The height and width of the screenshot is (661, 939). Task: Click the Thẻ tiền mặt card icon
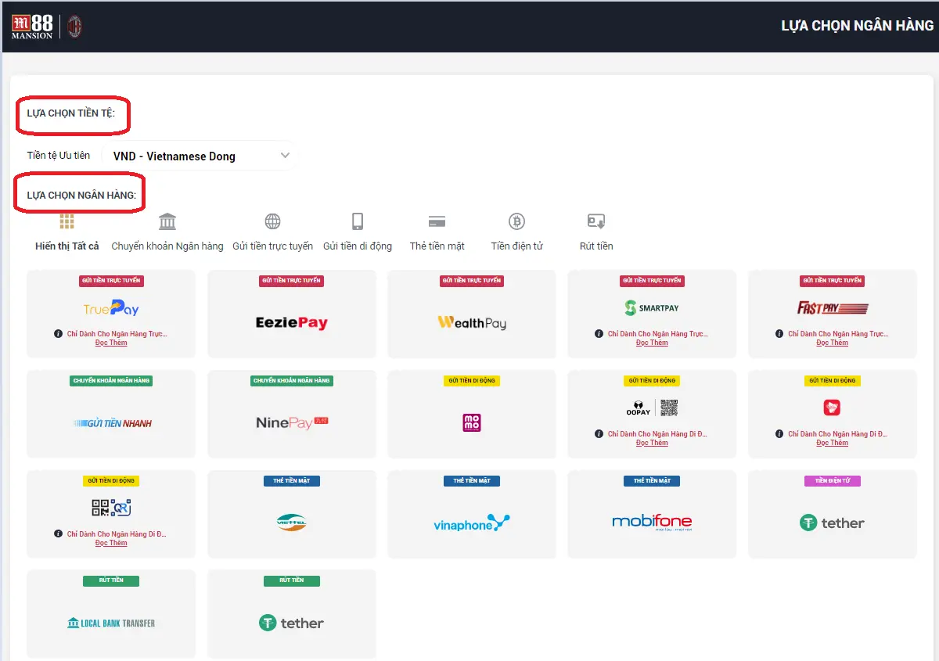click(437, 221)
